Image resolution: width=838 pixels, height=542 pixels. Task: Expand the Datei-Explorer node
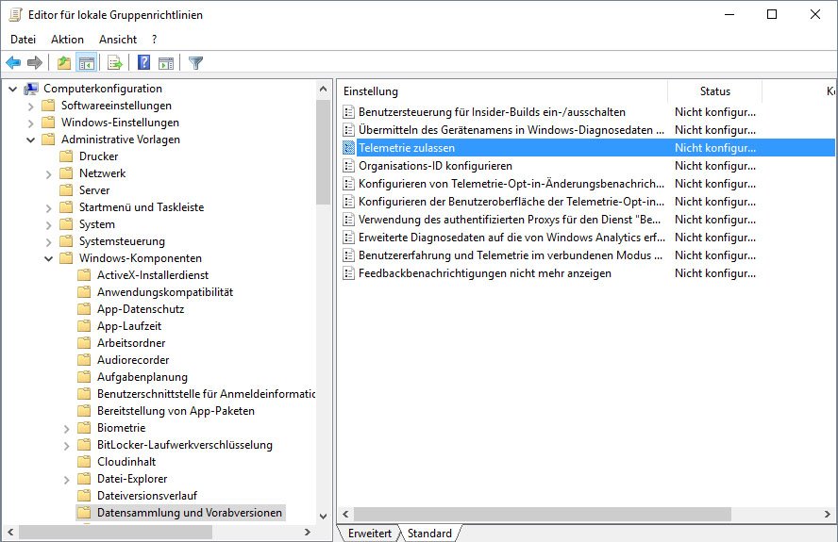click(66, 480)
